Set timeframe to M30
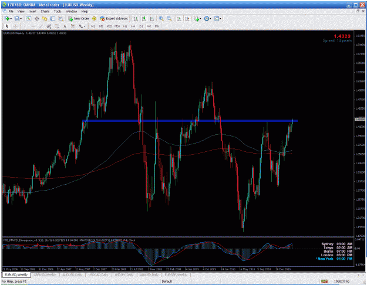The image size is (367, 285). pos(117,26)
